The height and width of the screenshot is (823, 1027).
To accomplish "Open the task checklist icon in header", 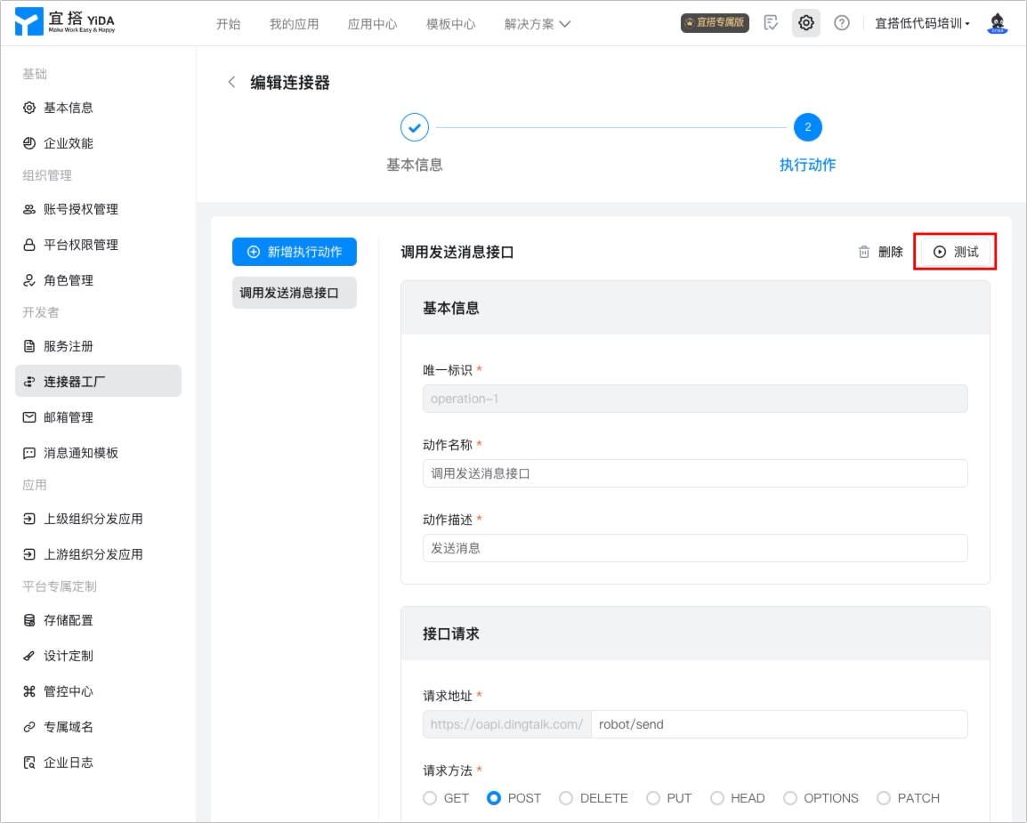I will 771,23.
